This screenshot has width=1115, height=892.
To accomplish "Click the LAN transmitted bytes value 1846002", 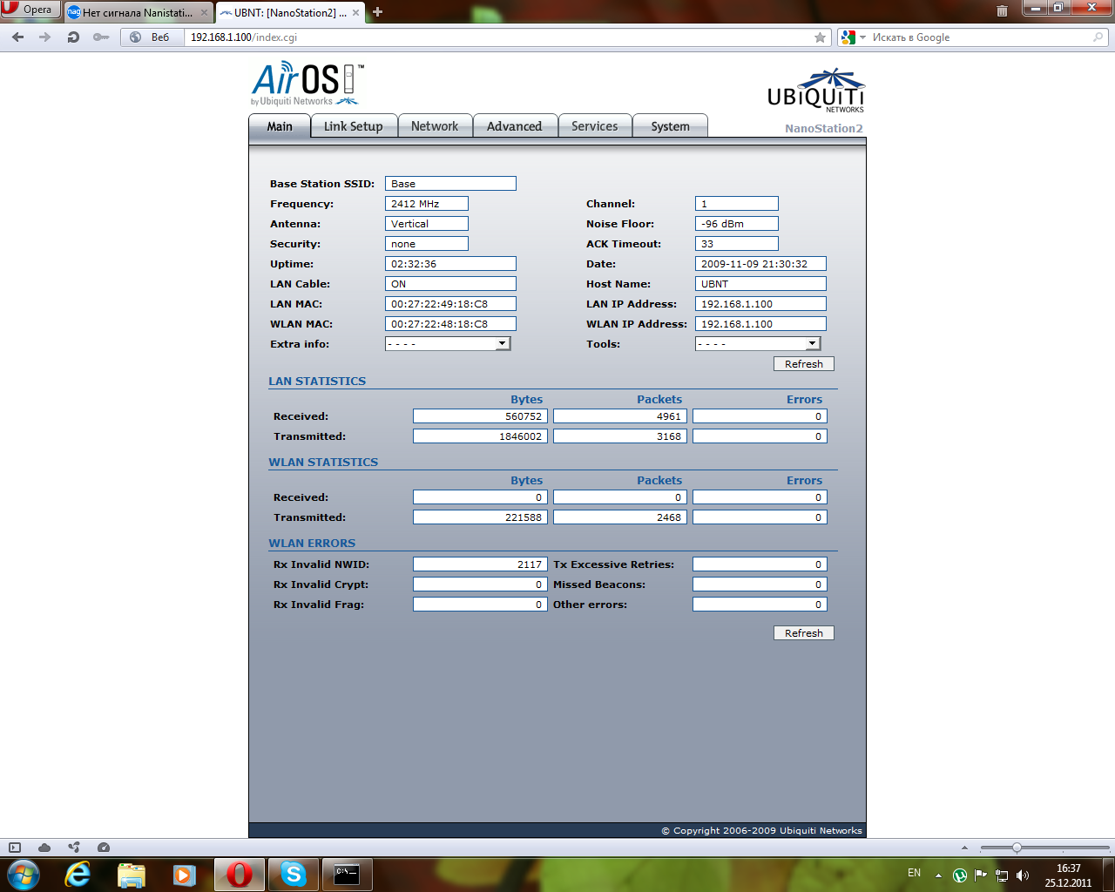I will point(480,436).
